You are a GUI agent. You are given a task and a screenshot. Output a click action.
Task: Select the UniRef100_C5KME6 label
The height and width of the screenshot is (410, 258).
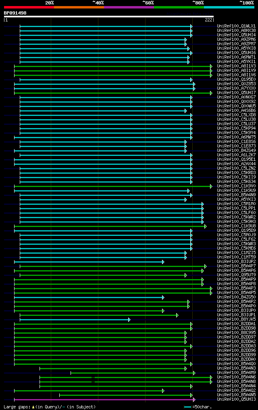tap(236, 248)
